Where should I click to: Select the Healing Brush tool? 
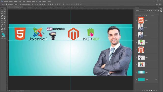tap(2, 16)
